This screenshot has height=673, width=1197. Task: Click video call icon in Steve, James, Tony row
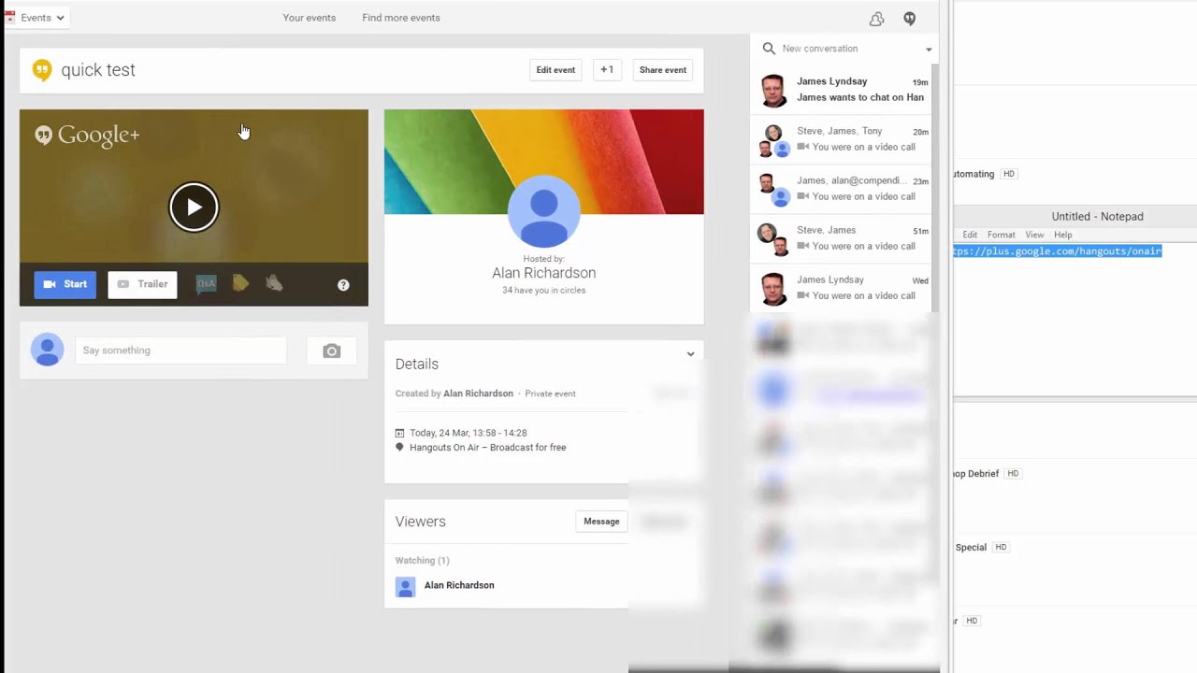pyautogui.click(x=802, y=147)
